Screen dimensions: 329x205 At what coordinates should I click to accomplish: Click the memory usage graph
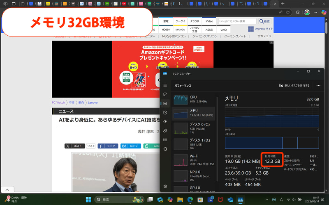272,117
